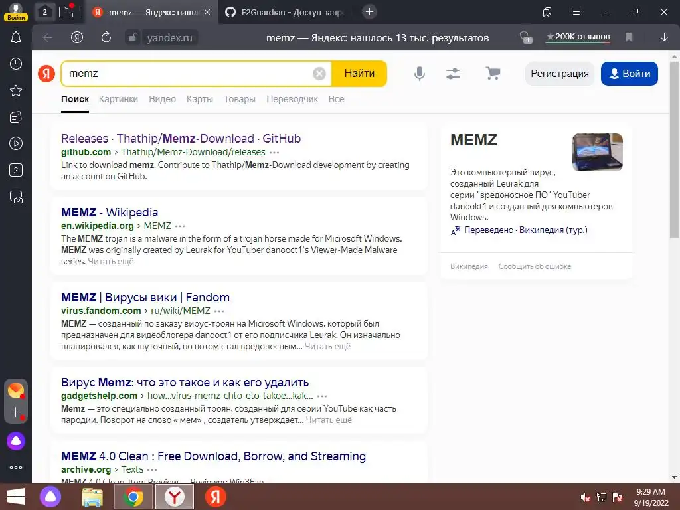Open Chrome from taskbar
The image size is (680, 510).
[x=133, y=497]
